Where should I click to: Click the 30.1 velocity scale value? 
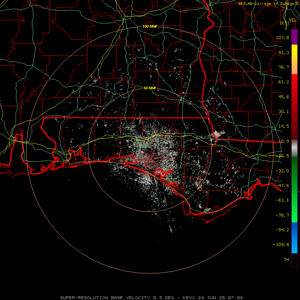coord(284,112)
